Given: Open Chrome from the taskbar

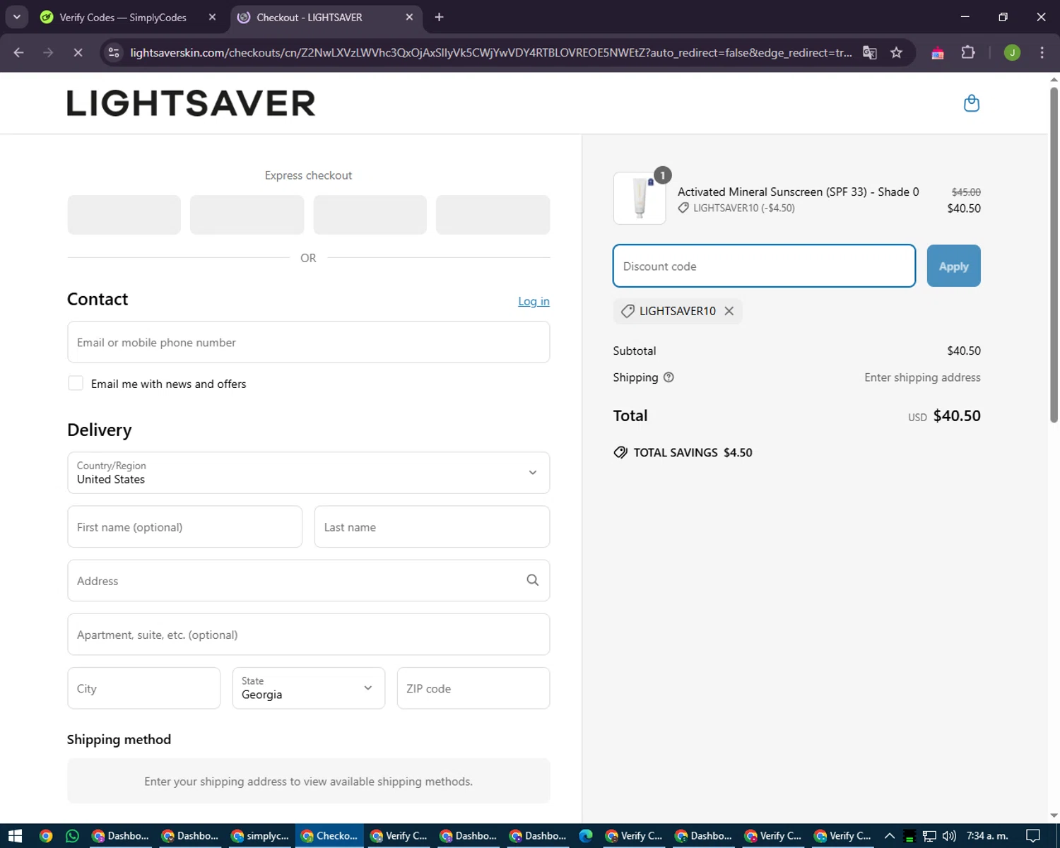Looking at the screenshot, I should (x=46, y=836).
